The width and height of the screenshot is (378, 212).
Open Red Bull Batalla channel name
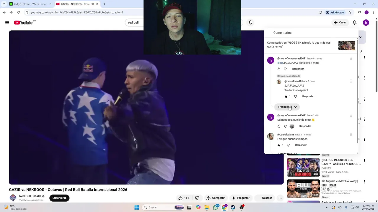tap(30, 196)
